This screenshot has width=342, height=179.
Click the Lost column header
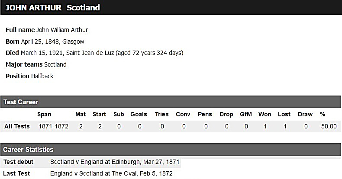tap(284, 114)
